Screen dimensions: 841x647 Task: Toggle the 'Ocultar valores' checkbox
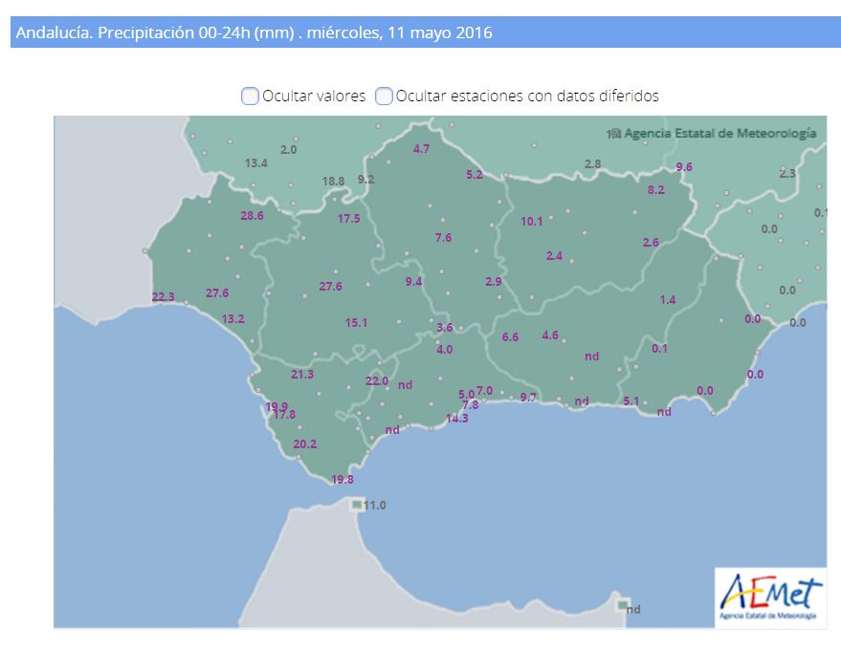coord(250,96)
